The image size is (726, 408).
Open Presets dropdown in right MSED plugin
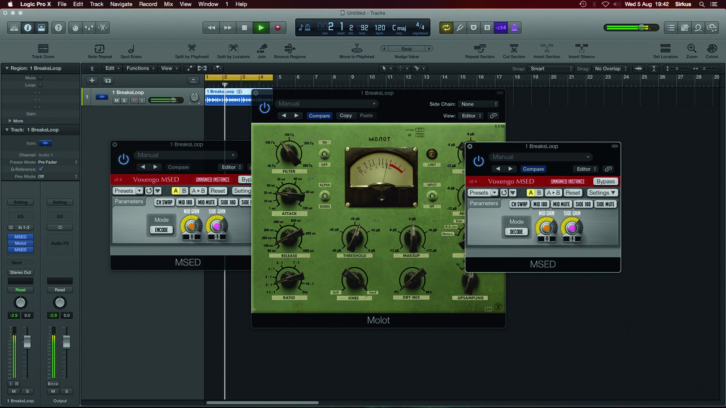coord(483,192)
